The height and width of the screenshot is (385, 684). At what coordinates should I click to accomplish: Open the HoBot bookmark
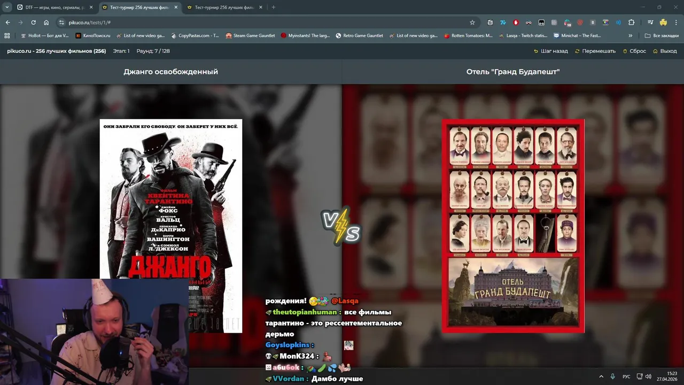(x=44, y=36)
